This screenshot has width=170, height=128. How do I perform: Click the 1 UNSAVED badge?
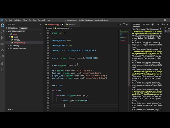click(23, 28)
